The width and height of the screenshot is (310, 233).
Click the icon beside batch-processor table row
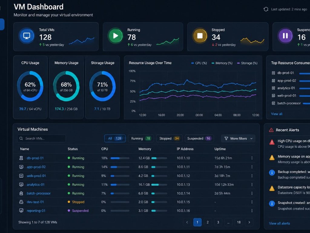[x=21, y=193]
